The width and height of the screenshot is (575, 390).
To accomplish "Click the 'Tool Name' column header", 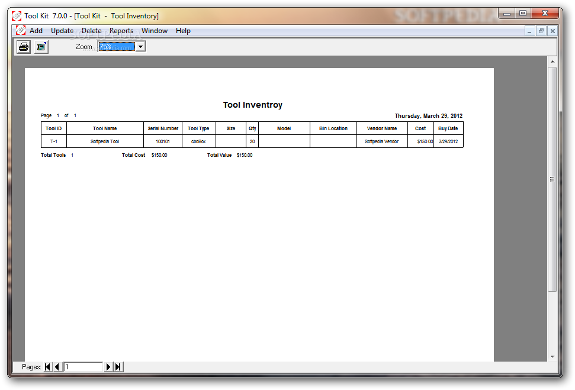I will tap(105, 128).
